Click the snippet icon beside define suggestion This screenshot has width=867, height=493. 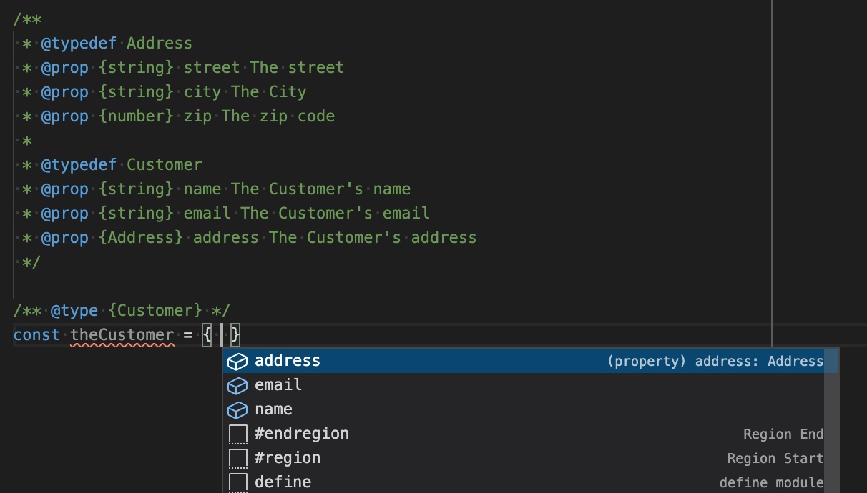click(237, 482)
